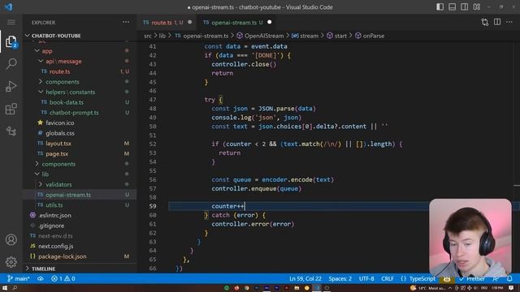Open errors and warnings status indicator
The image size is (520, 292).
[63, 278]
